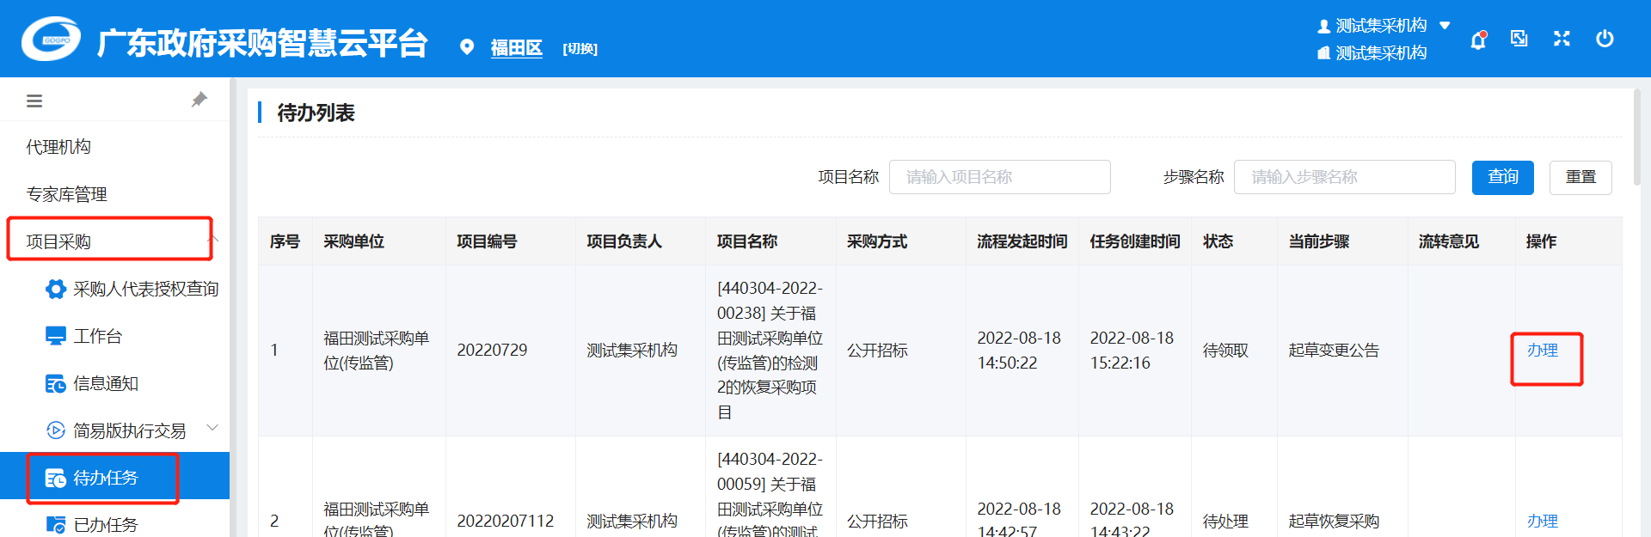1651x537 pixels.
Task: Click the 切换 region switch link
Action: [x=580, y=49]
